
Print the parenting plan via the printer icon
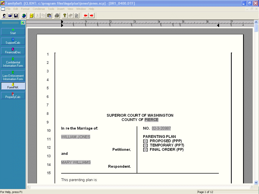point(57,15)
